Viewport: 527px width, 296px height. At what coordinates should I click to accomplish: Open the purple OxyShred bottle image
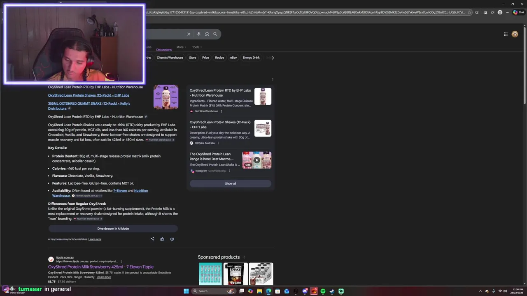point(166,97)
